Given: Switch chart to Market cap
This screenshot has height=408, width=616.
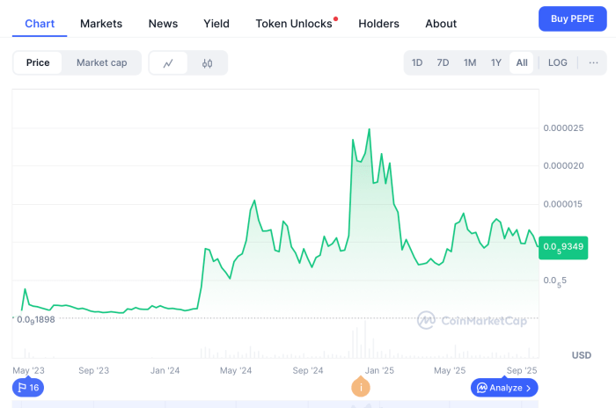Looking at the screenshot, I should click(x=101, y=62).
